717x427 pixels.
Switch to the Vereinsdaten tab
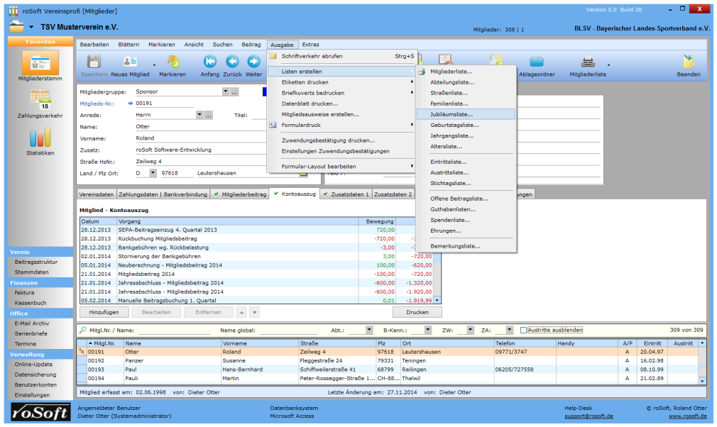coord(97,194)
